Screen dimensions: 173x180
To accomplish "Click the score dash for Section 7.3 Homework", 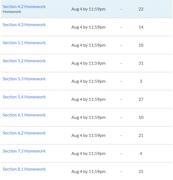I will (x=121, y=154).
